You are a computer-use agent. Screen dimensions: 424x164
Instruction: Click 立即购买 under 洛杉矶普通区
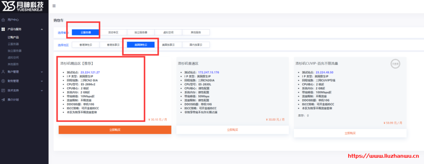(x=233, y=130)
